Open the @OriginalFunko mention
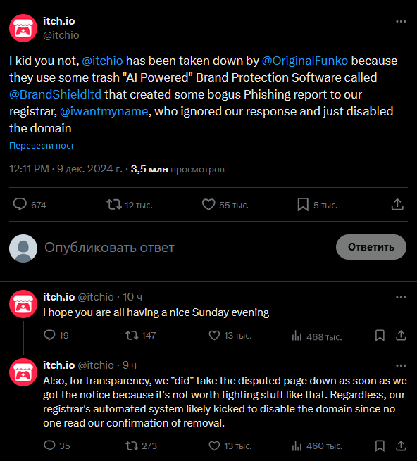Image resolution: width=417 pixels, height=461 pixels. click(x=305, y=61)
